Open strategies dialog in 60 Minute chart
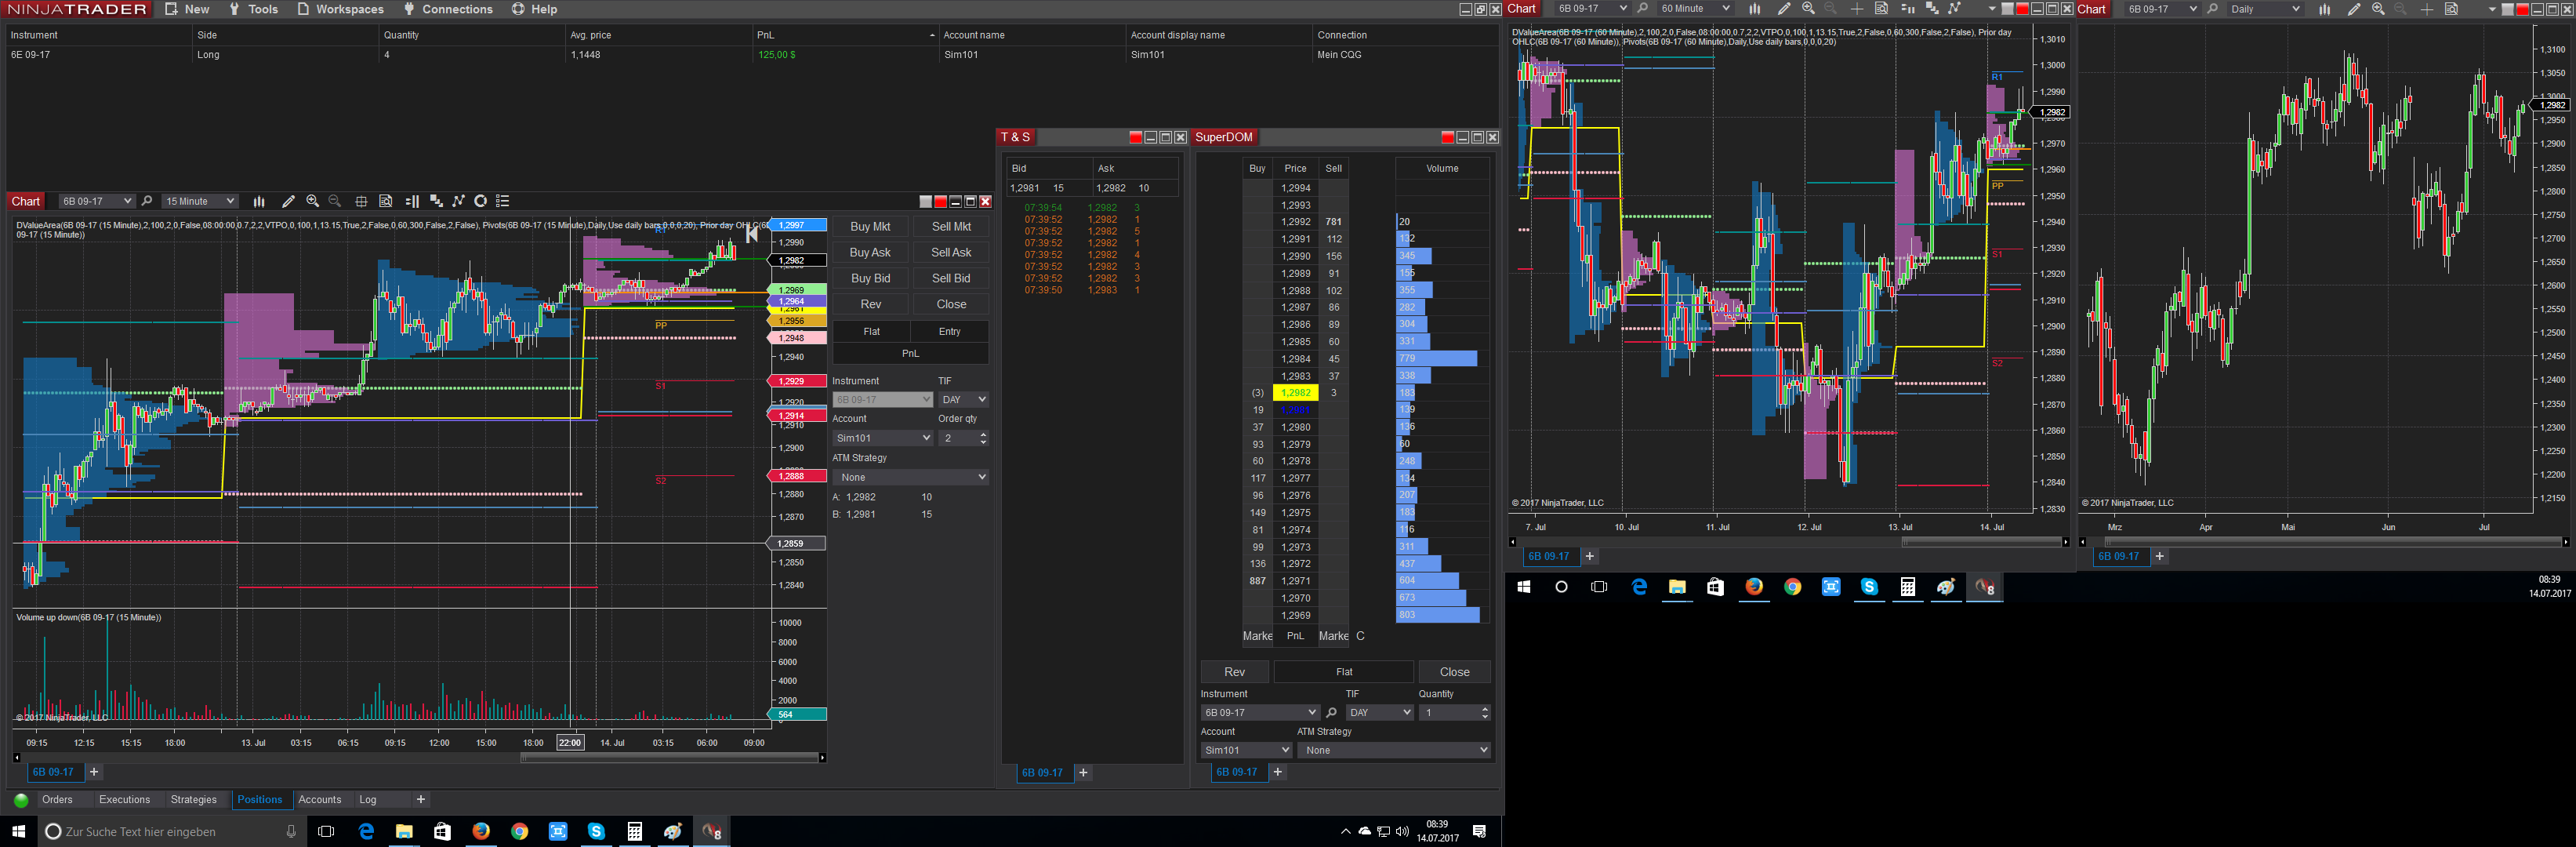Image resolution: width=2576 pixels, height=847 pixels. pyautogui.click(x=1954, y=8)
